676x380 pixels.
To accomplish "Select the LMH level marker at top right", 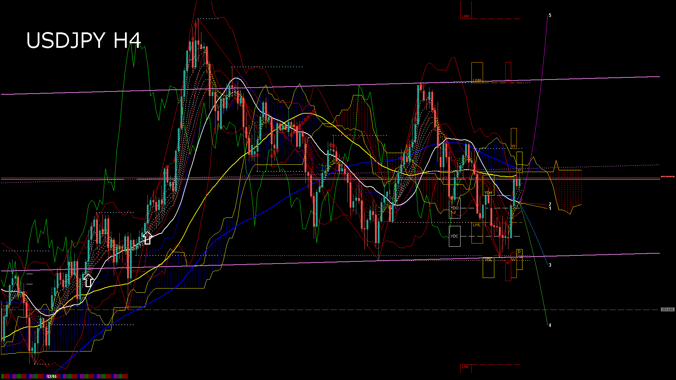I will coord(465,16).
